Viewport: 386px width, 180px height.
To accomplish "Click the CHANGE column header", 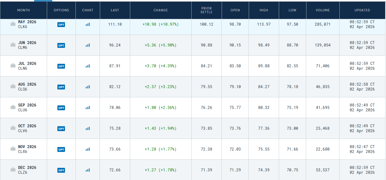I will [x=161, y=10].
